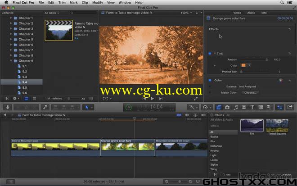Click timeline zoom-out magnifier
297x186 pixels.
pos(166,181)
